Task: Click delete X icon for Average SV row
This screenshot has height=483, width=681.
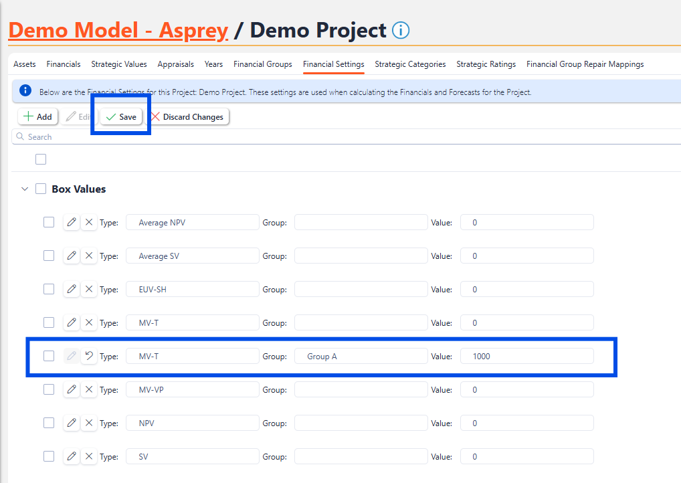Action: click(x=89, y=256)
